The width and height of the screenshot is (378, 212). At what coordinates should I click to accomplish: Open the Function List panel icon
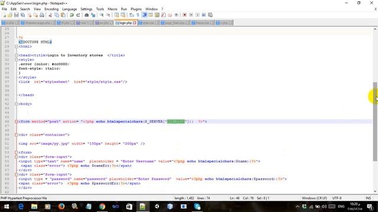tap(164, 15)
